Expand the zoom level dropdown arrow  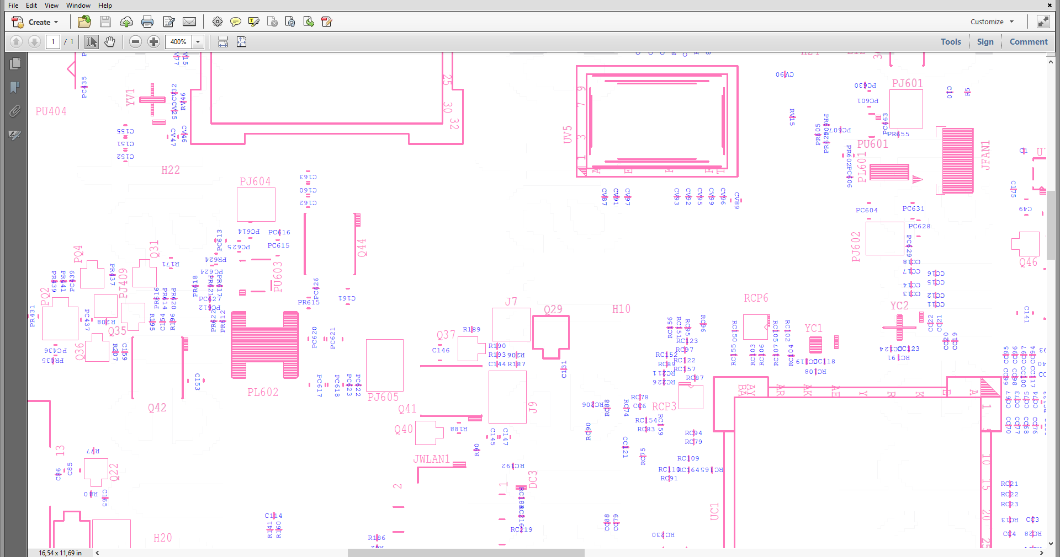(x=198, y=41)
